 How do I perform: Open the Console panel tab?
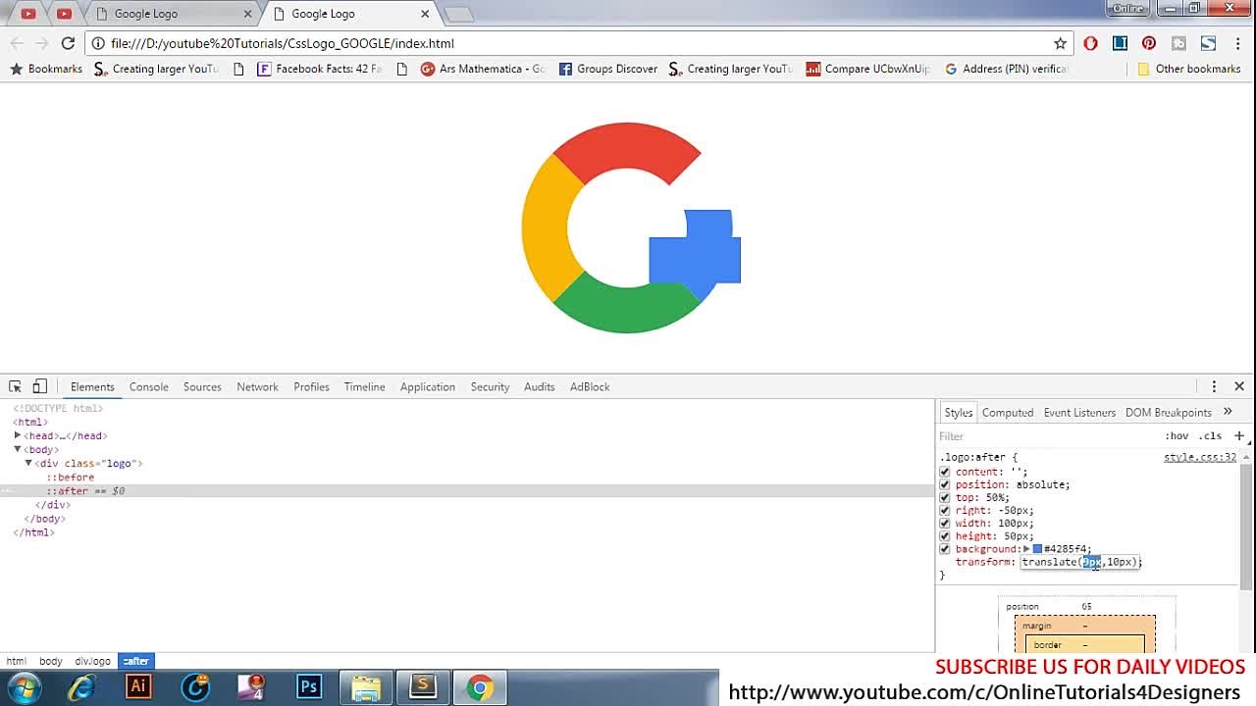click(x=149, y=386)
